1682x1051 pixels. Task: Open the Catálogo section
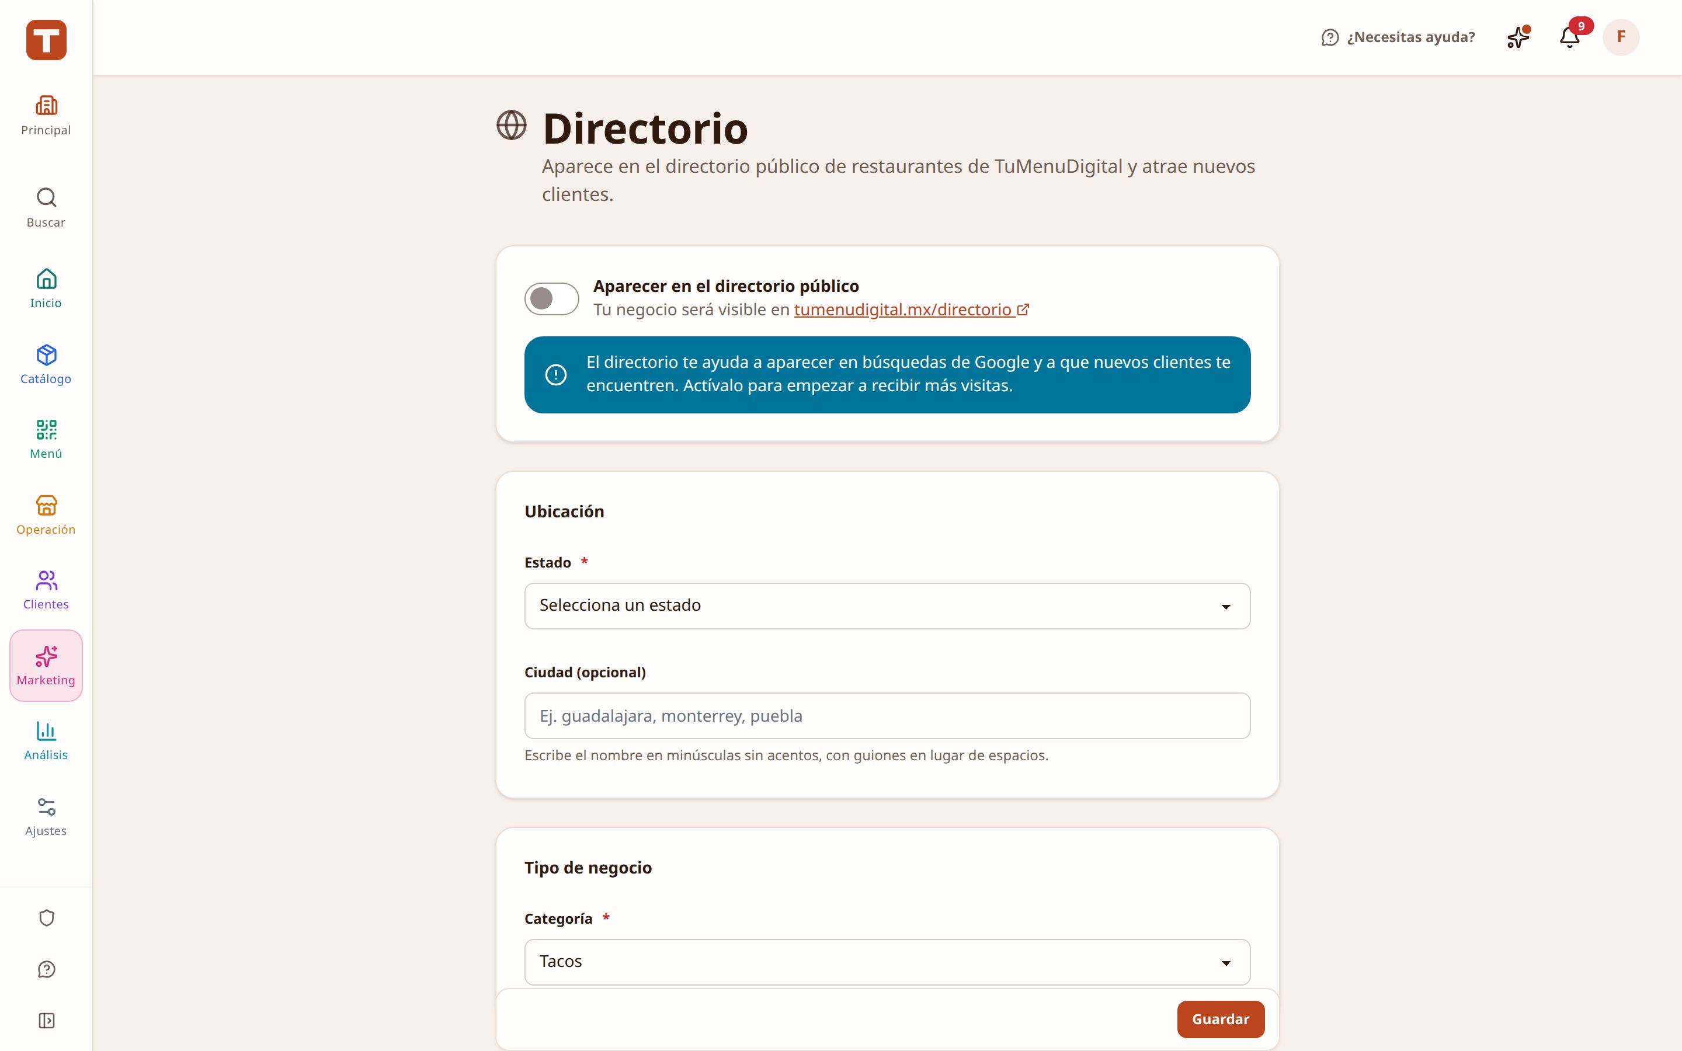pos(46,364)
